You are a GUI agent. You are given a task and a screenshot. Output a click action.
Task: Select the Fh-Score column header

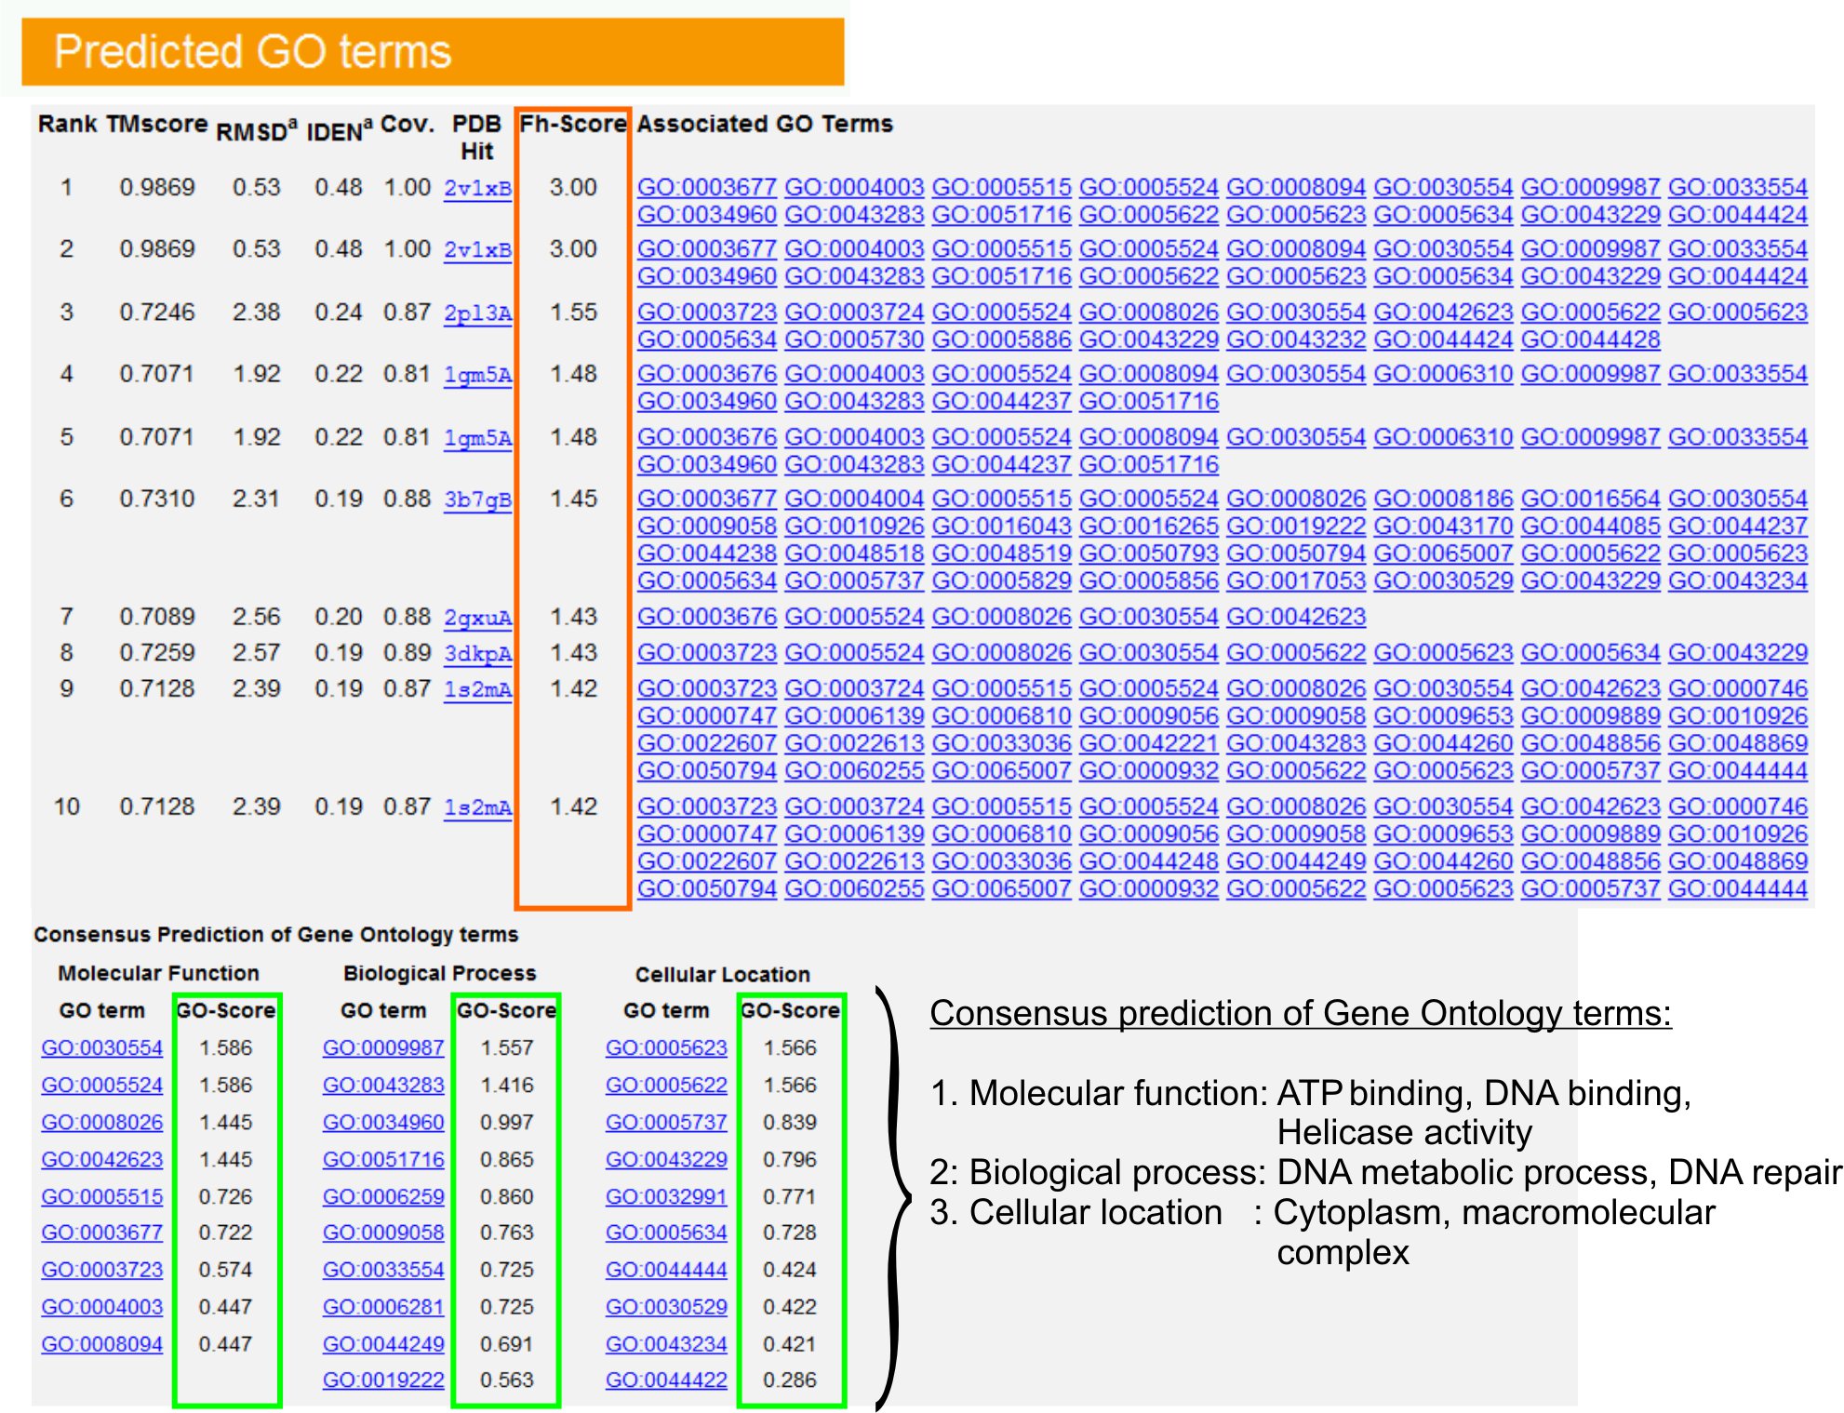(x=572, y=124)
